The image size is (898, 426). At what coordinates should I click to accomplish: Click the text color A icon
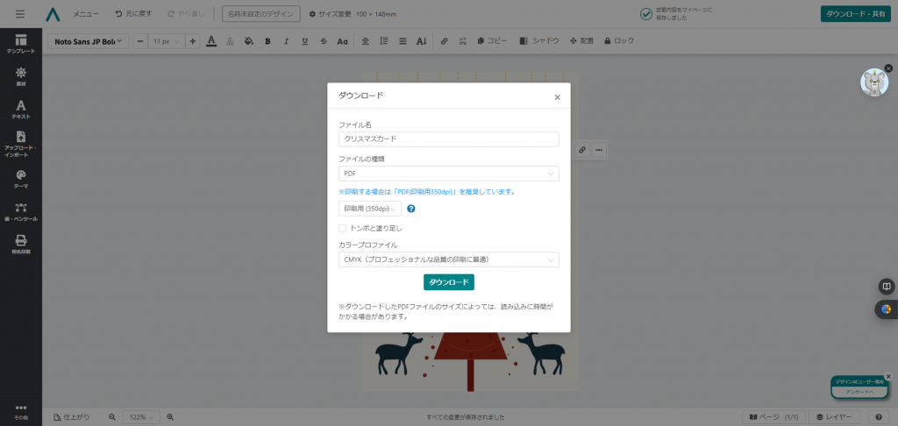[x=211, y=41]
